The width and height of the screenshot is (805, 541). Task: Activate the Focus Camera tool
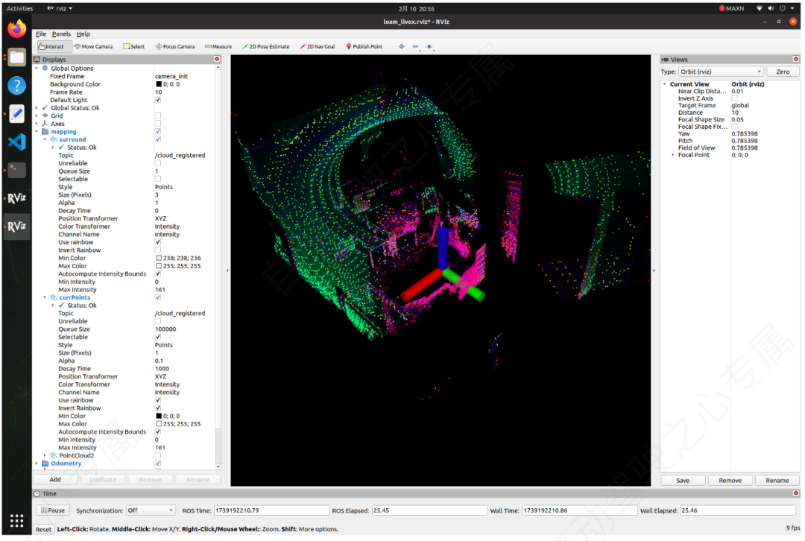point(175,46)
